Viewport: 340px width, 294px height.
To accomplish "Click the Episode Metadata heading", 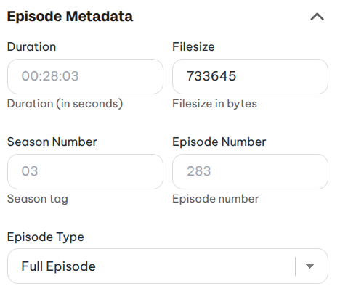I will [x=70, y=17].
